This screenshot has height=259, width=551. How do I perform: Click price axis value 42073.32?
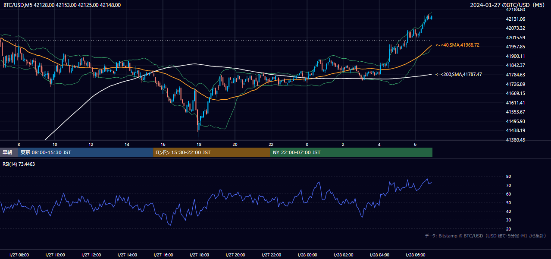pos(515,28)
